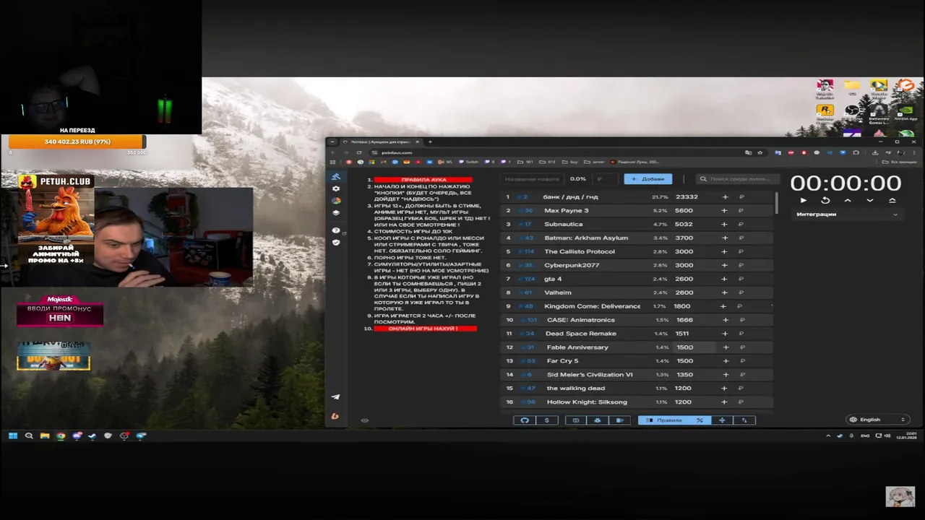Click the orange Boosty icon in the sidebar

pyautogui.click(x=335, y=416)
